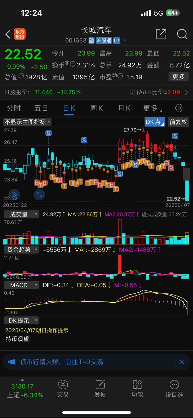Tap the 长城汽车 stock title
The height and width of the screenshot is (418, 193).
[x=96, y=30]
